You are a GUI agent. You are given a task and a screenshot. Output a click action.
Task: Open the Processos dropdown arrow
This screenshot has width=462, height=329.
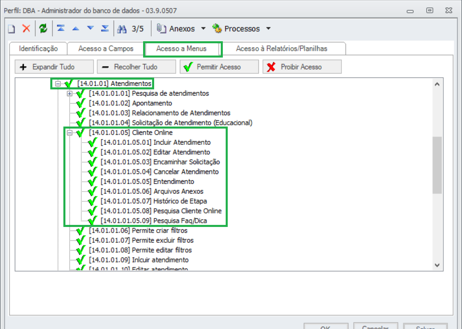[268, 29]
